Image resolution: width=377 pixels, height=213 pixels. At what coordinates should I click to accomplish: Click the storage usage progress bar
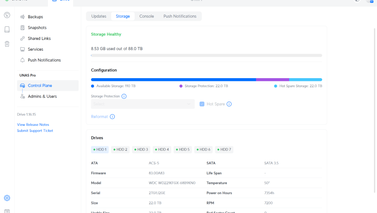[x=207, y=55]
